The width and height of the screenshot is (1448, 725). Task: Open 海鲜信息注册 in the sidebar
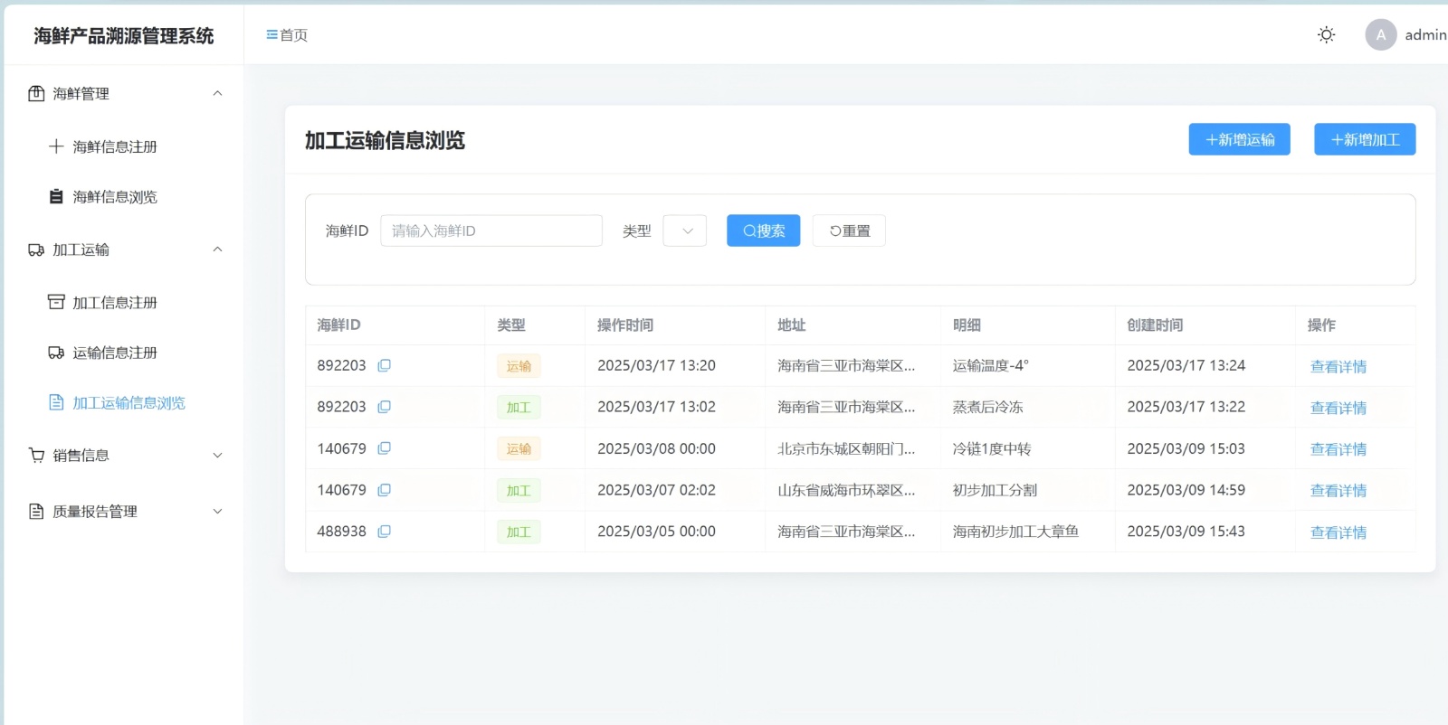pyautogui.click(x=115, y=146)
